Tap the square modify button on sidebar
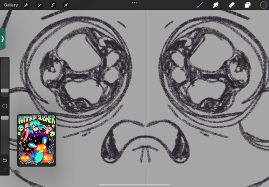This screenshot has height=187, width=269. point(5,106)
